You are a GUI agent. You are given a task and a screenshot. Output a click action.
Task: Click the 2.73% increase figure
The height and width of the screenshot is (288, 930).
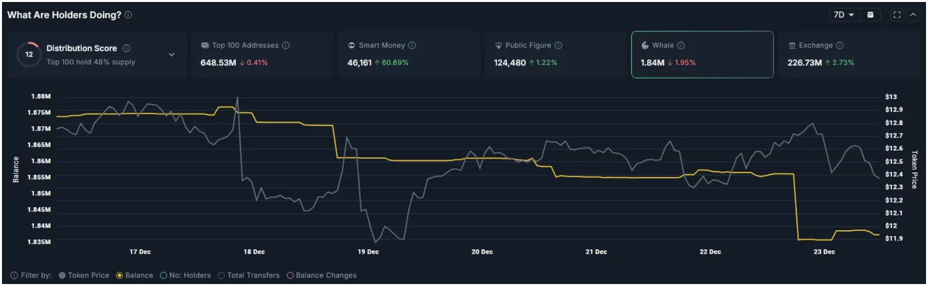coord(843,63)
